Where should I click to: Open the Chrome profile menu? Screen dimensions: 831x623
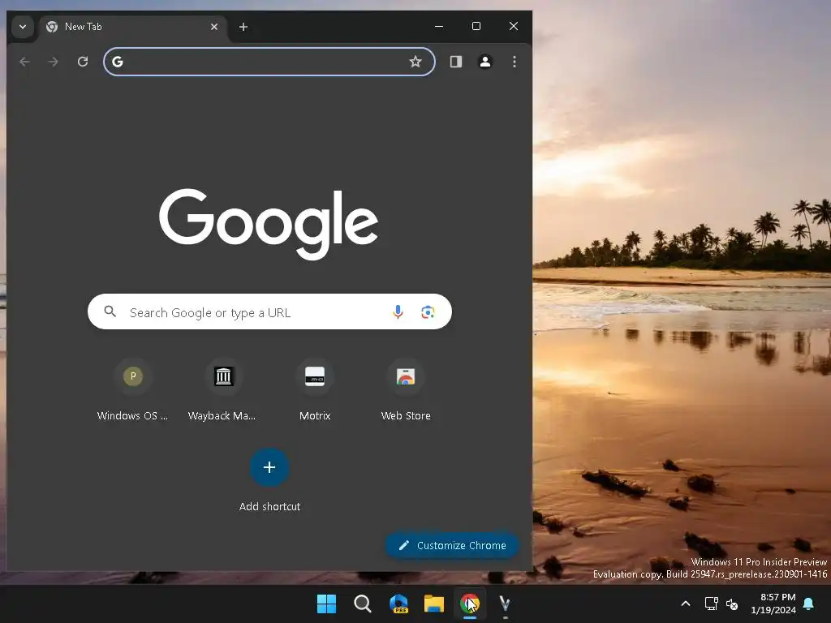(485, 62)
